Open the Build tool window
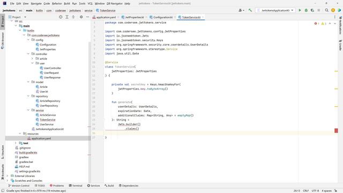The image size is (343, 193). pos(109,185)
